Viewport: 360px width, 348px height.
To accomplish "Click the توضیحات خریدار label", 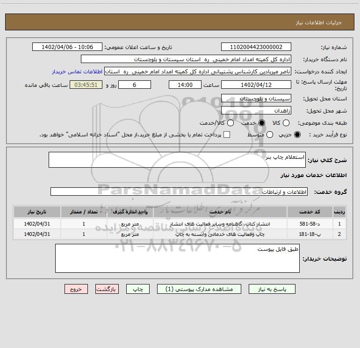I will pos(324,258).
